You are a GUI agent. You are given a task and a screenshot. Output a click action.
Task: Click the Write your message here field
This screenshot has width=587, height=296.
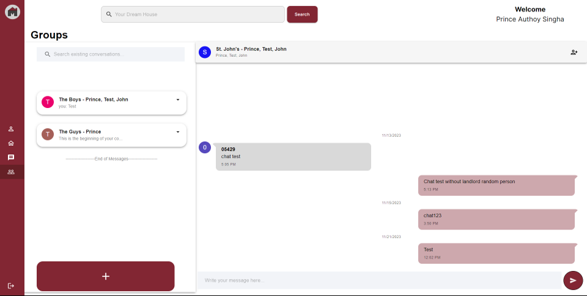point(379,280)
